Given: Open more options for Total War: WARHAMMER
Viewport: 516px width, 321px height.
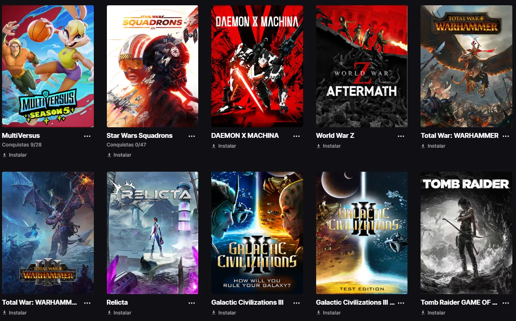Looking at the screenshot, I should 506,136.
